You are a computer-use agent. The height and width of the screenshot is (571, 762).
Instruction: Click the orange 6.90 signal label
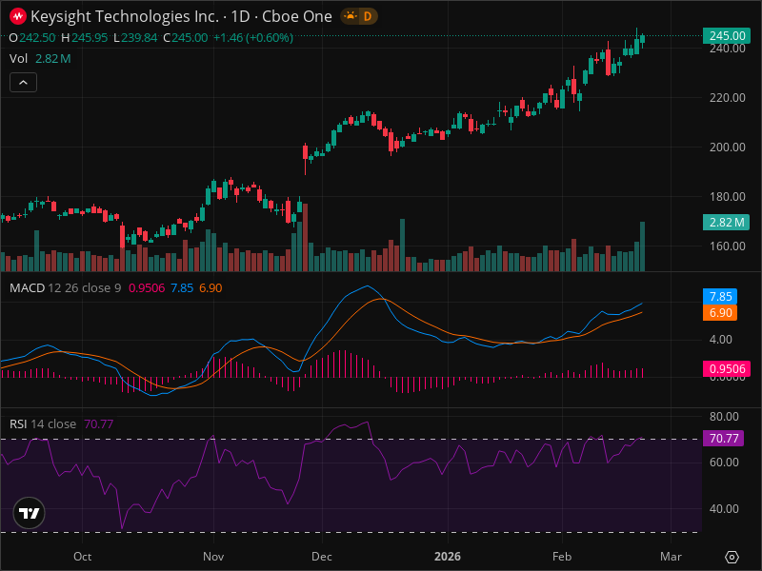coord(720,313)
